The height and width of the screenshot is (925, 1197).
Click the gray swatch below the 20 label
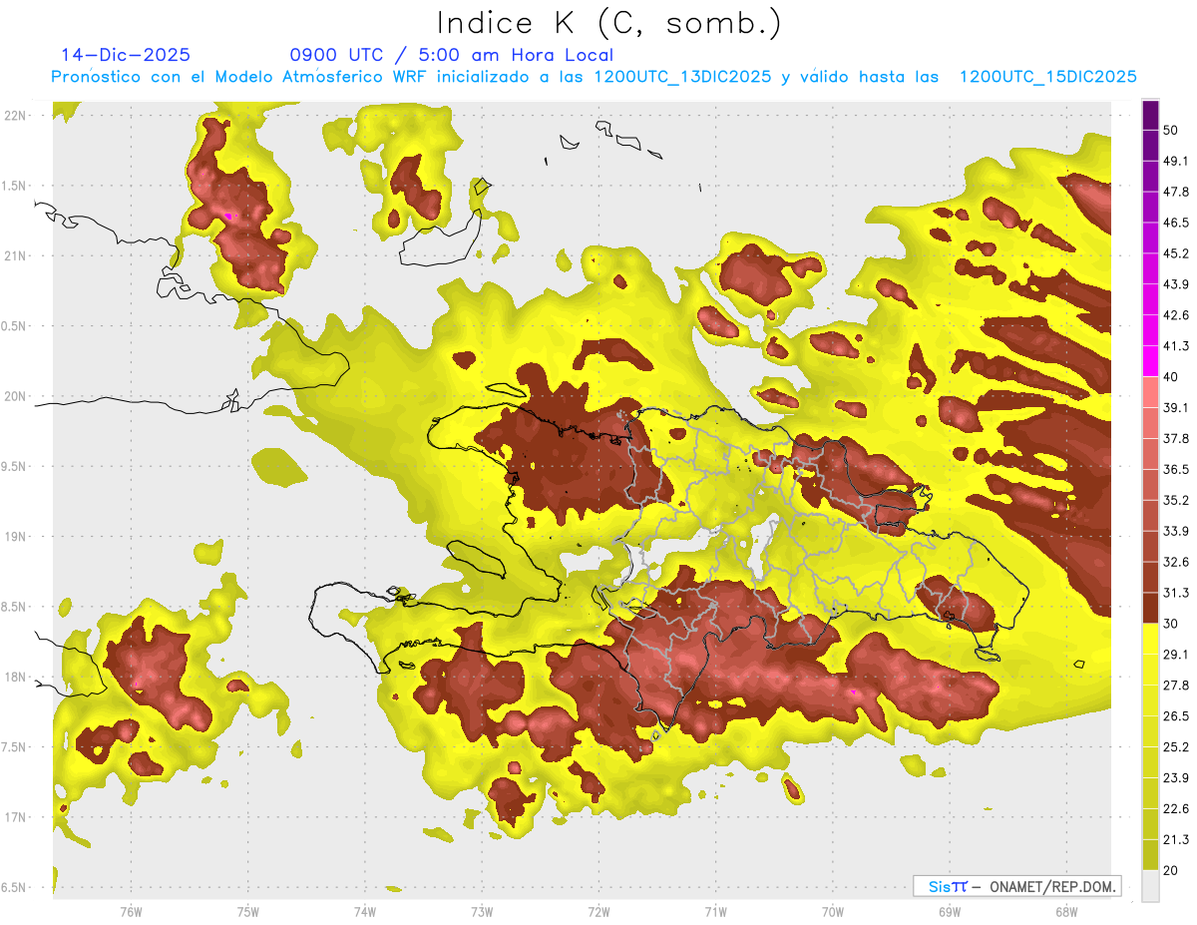tap(1150, 885)
